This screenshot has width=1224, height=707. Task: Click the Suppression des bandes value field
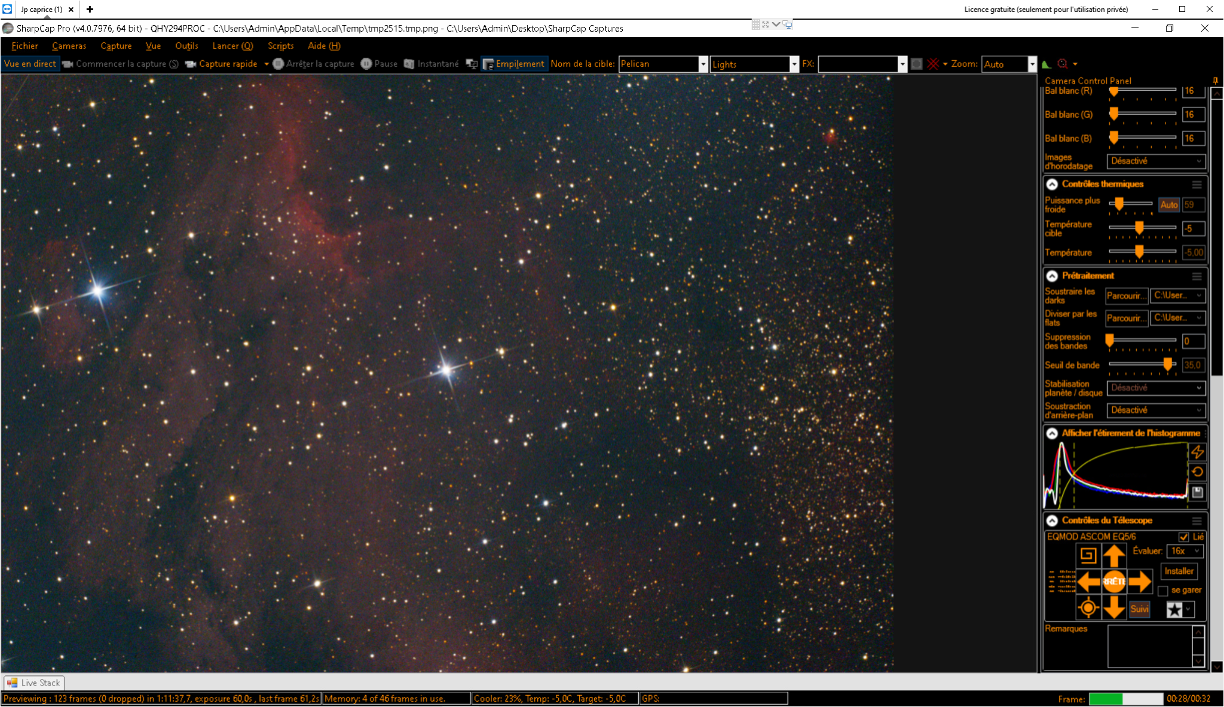coord(1194,341)
